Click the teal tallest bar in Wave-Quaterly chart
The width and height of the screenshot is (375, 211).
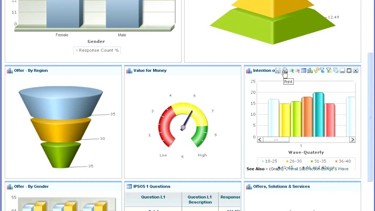point(318,115)
